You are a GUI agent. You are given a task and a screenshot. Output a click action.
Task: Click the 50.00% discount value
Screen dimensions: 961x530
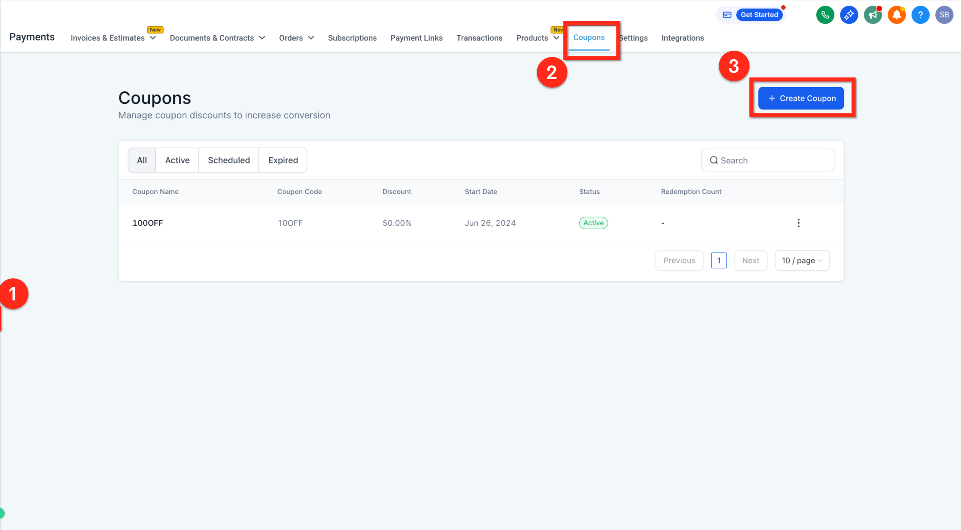397,223
